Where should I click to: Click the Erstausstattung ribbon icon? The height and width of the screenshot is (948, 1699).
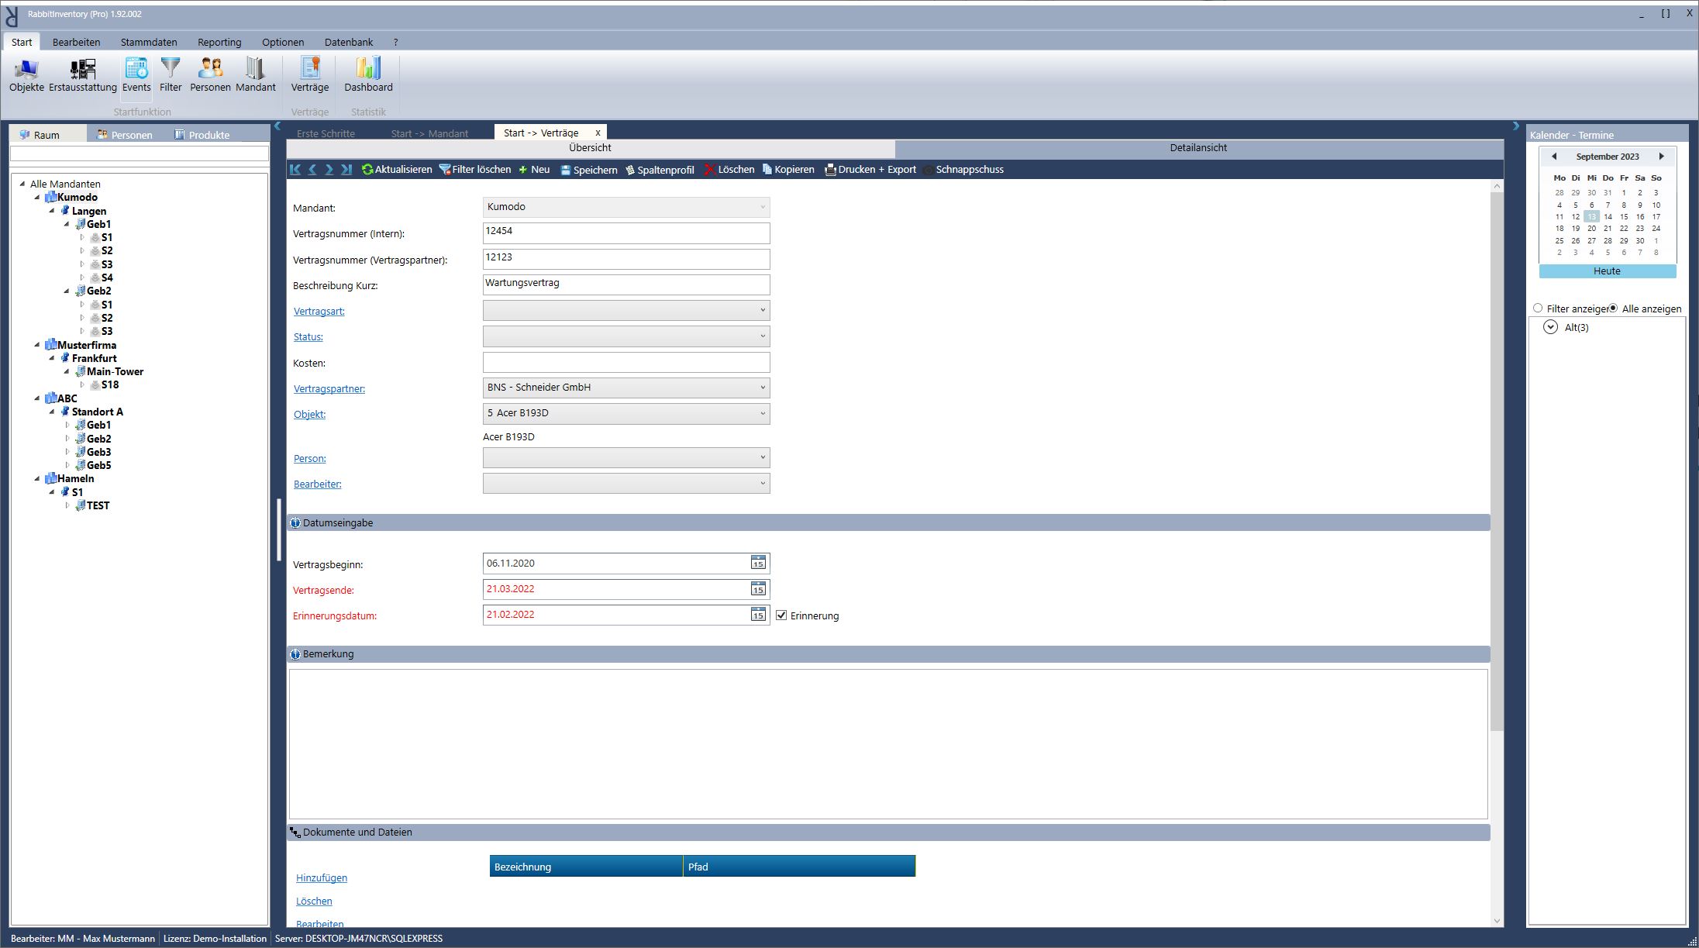click(82, 75)
